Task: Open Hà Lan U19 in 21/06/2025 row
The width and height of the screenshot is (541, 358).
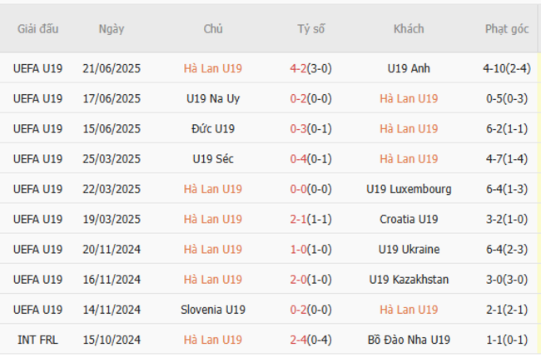Action: [x=213, y=69]
